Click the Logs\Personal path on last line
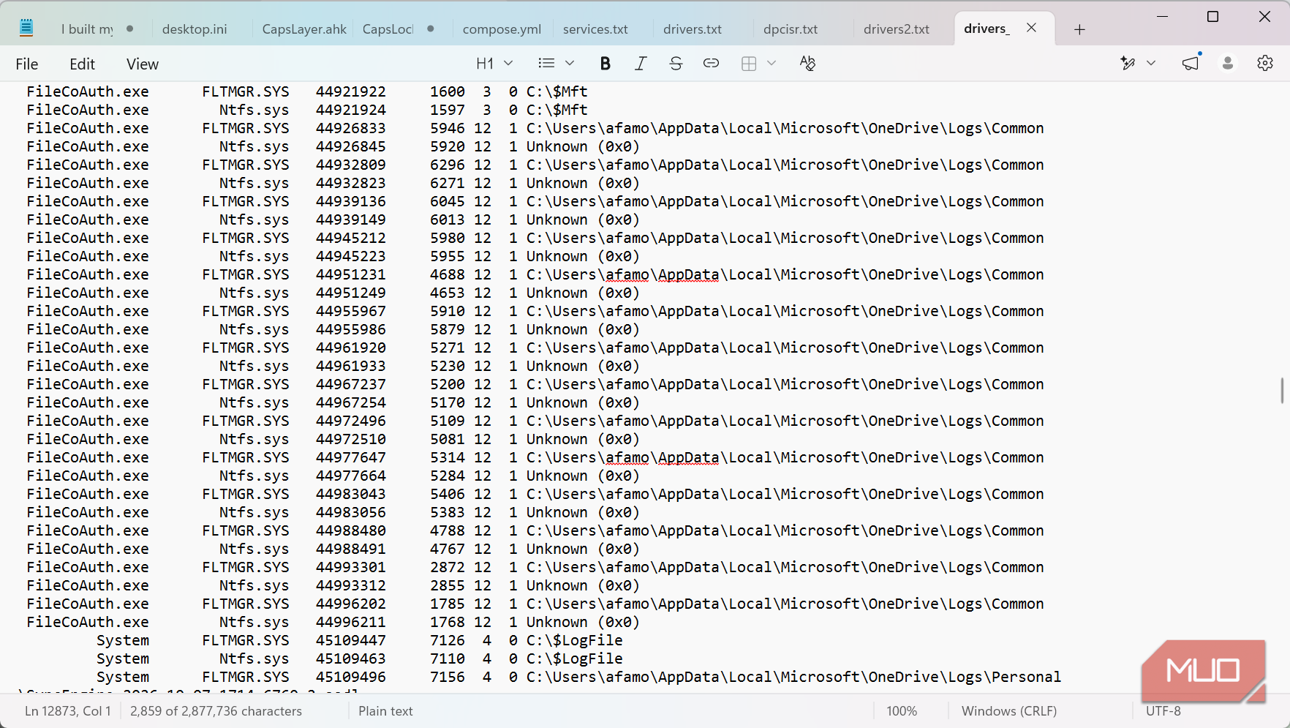Viewport: 1290px width, 728px height. point(1005,678)
